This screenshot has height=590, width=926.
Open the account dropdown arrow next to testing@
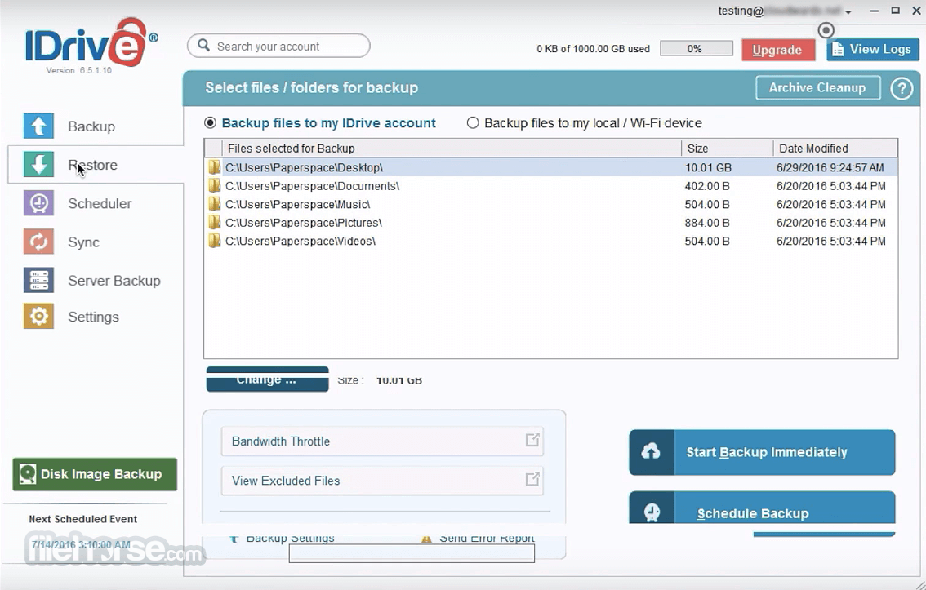coord(848,11)
